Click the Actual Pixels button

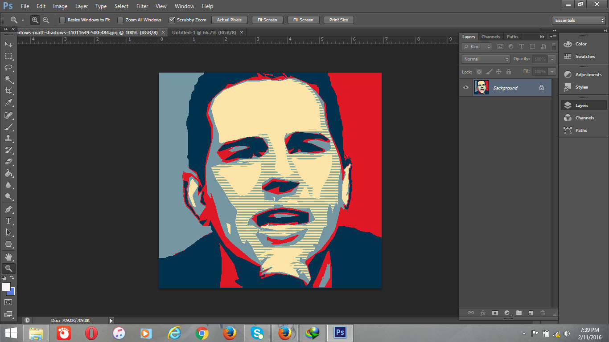point(229,20)
